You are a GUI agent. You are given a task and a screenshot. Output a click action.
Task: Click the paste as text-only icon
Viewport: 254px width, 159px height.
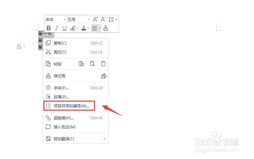(92, 64)
